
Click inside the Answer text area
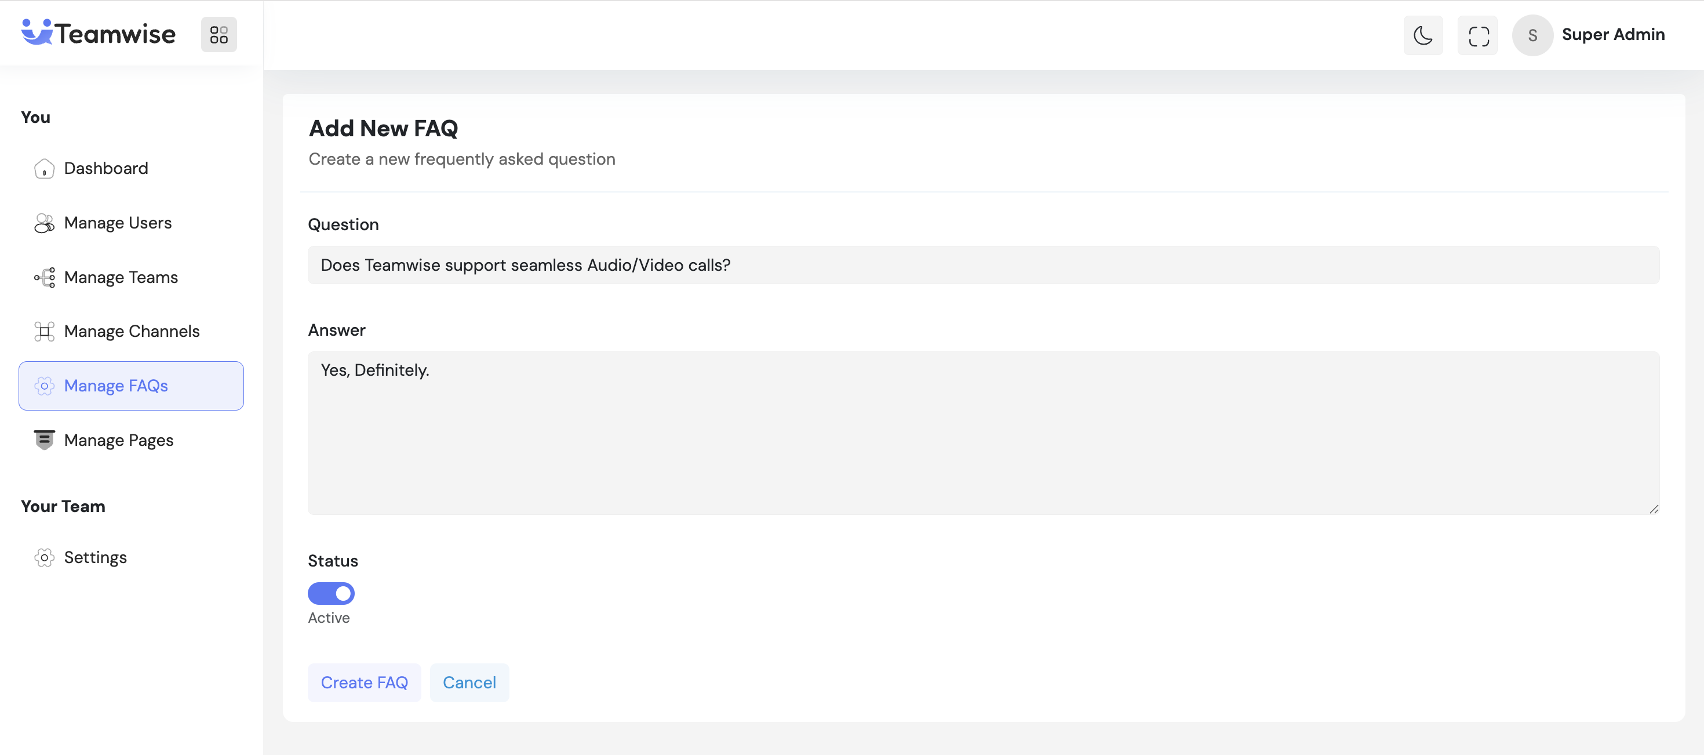(983, 433)
